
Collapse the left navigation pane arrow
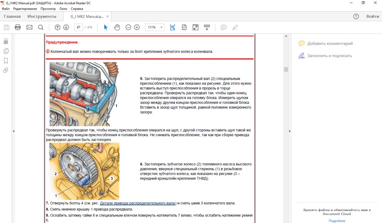tap(14, 131)
